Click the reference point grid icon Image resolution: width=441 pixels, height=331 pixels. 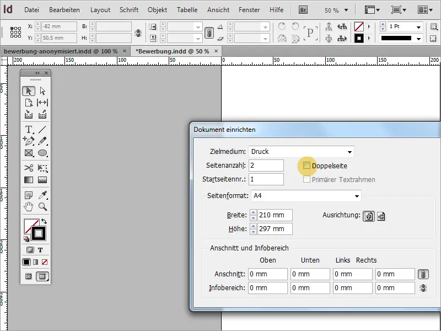pyautogui.click(x=15, y=32)
